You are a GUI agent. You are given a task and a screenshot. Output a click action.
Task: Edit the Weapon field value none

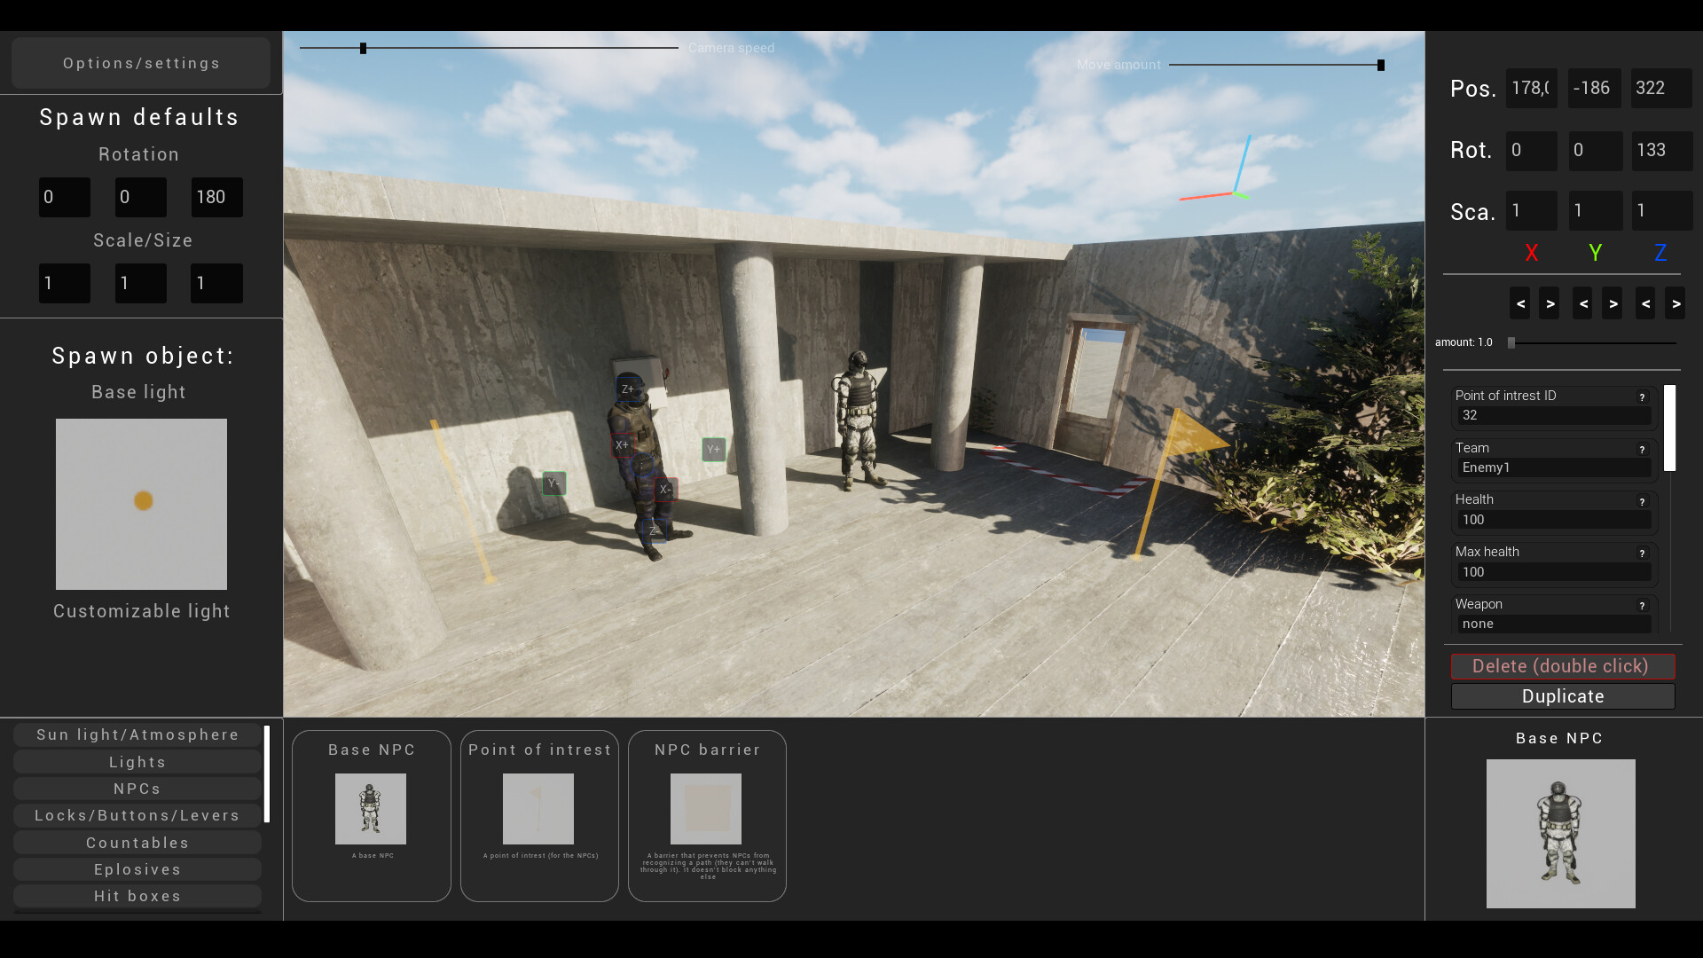point(1555,624)
